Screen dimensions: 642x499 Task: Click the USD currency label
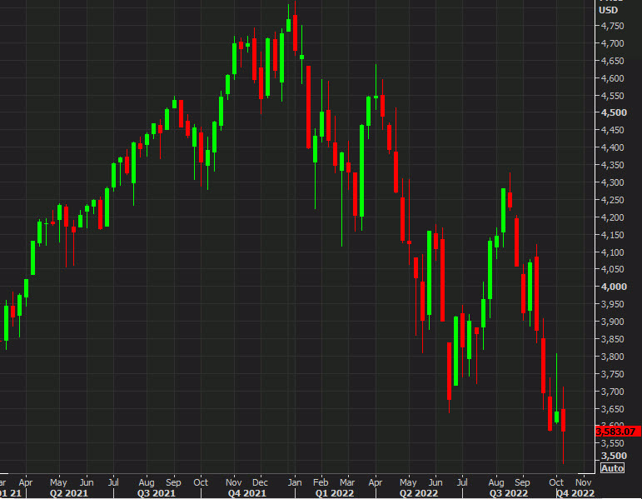coord(609,10)
